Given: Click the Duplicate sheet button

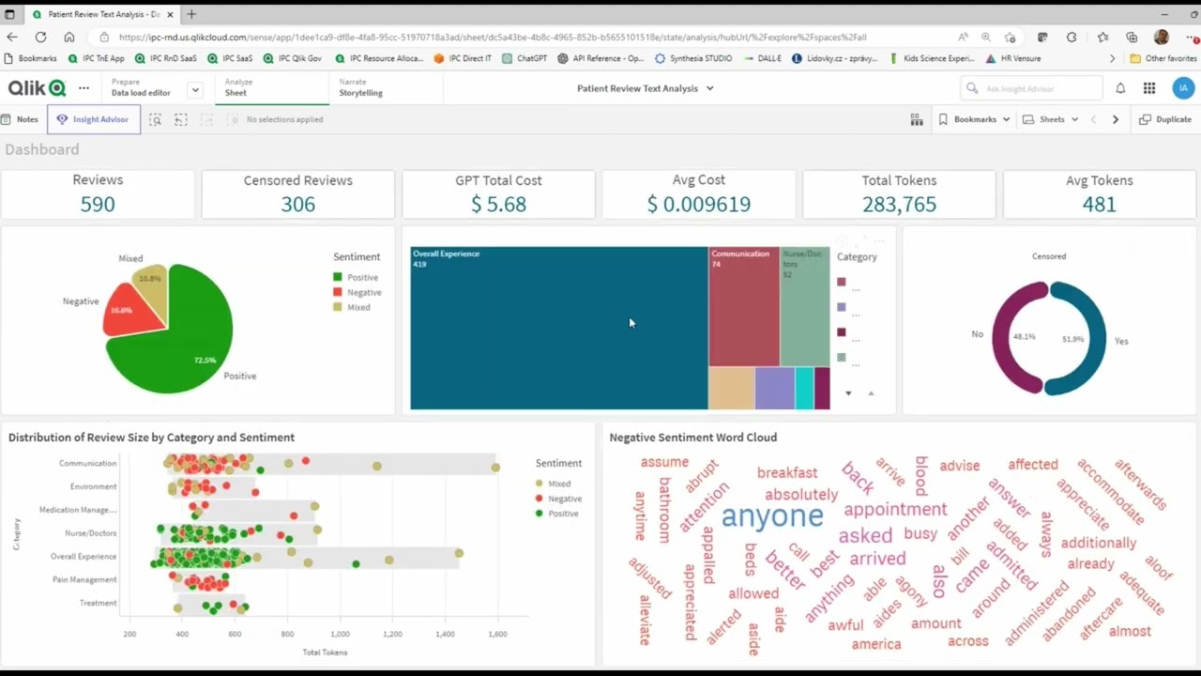Looking at the screenshot, I should click(1164, 119).
